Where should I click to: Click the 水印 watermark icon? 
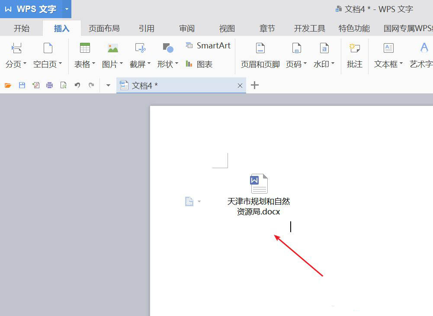click(x=324, y=48)
